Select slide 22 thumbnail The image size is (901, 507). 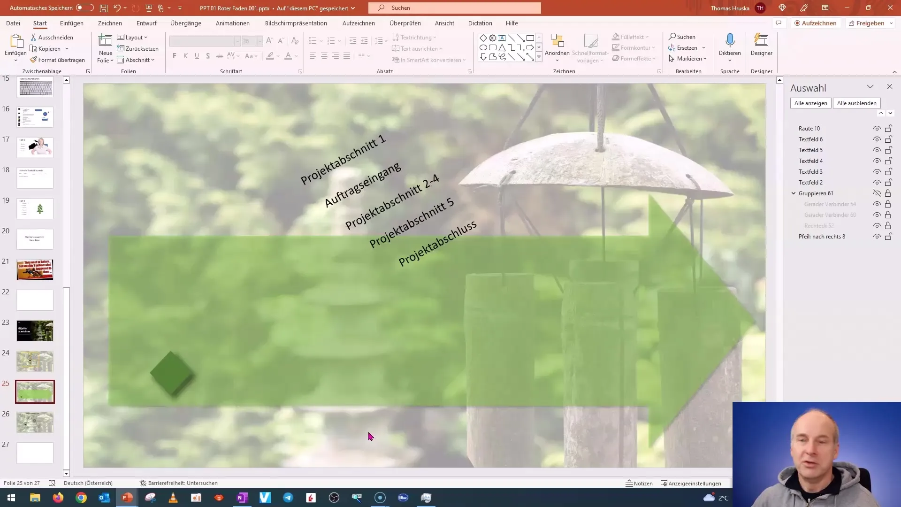pos(35,300)
